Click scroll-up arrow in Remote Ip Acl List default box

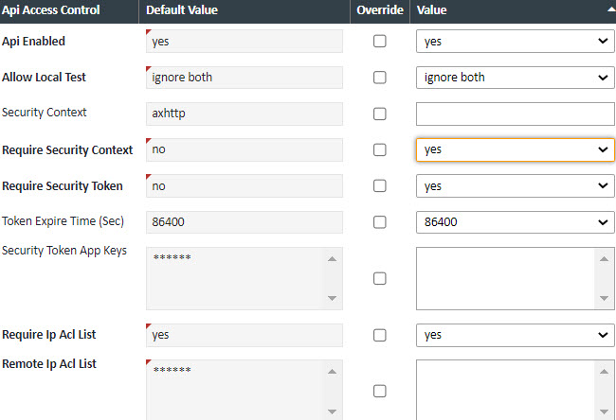point(332,370)
